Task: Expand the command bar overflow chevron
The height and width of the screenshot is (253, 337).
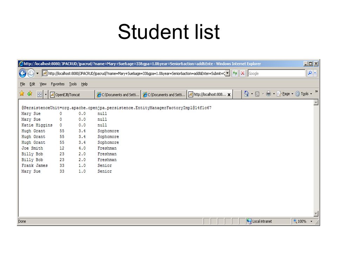Action: click(x=316, y=91)
